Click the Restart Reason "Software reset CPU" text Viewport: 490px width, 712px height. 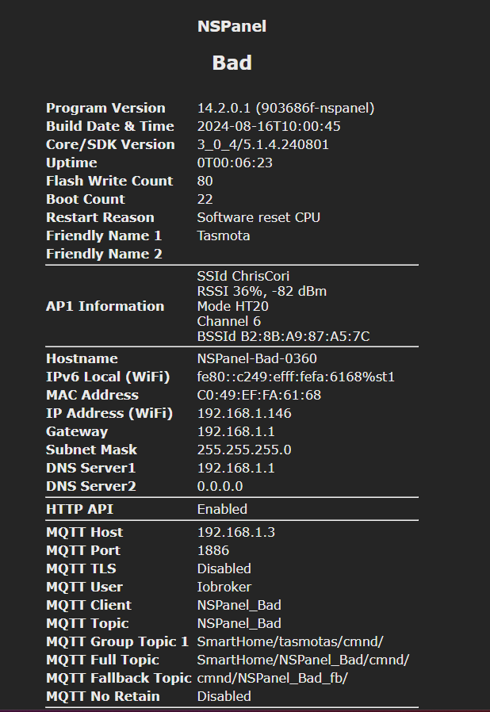pos(258,217)
